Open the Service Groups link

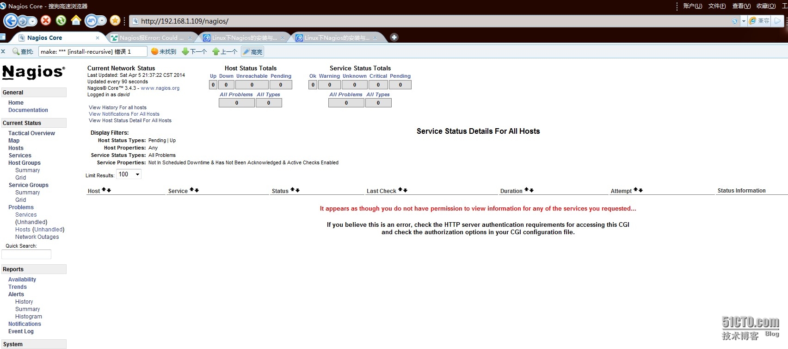click(x=28, y=185)
